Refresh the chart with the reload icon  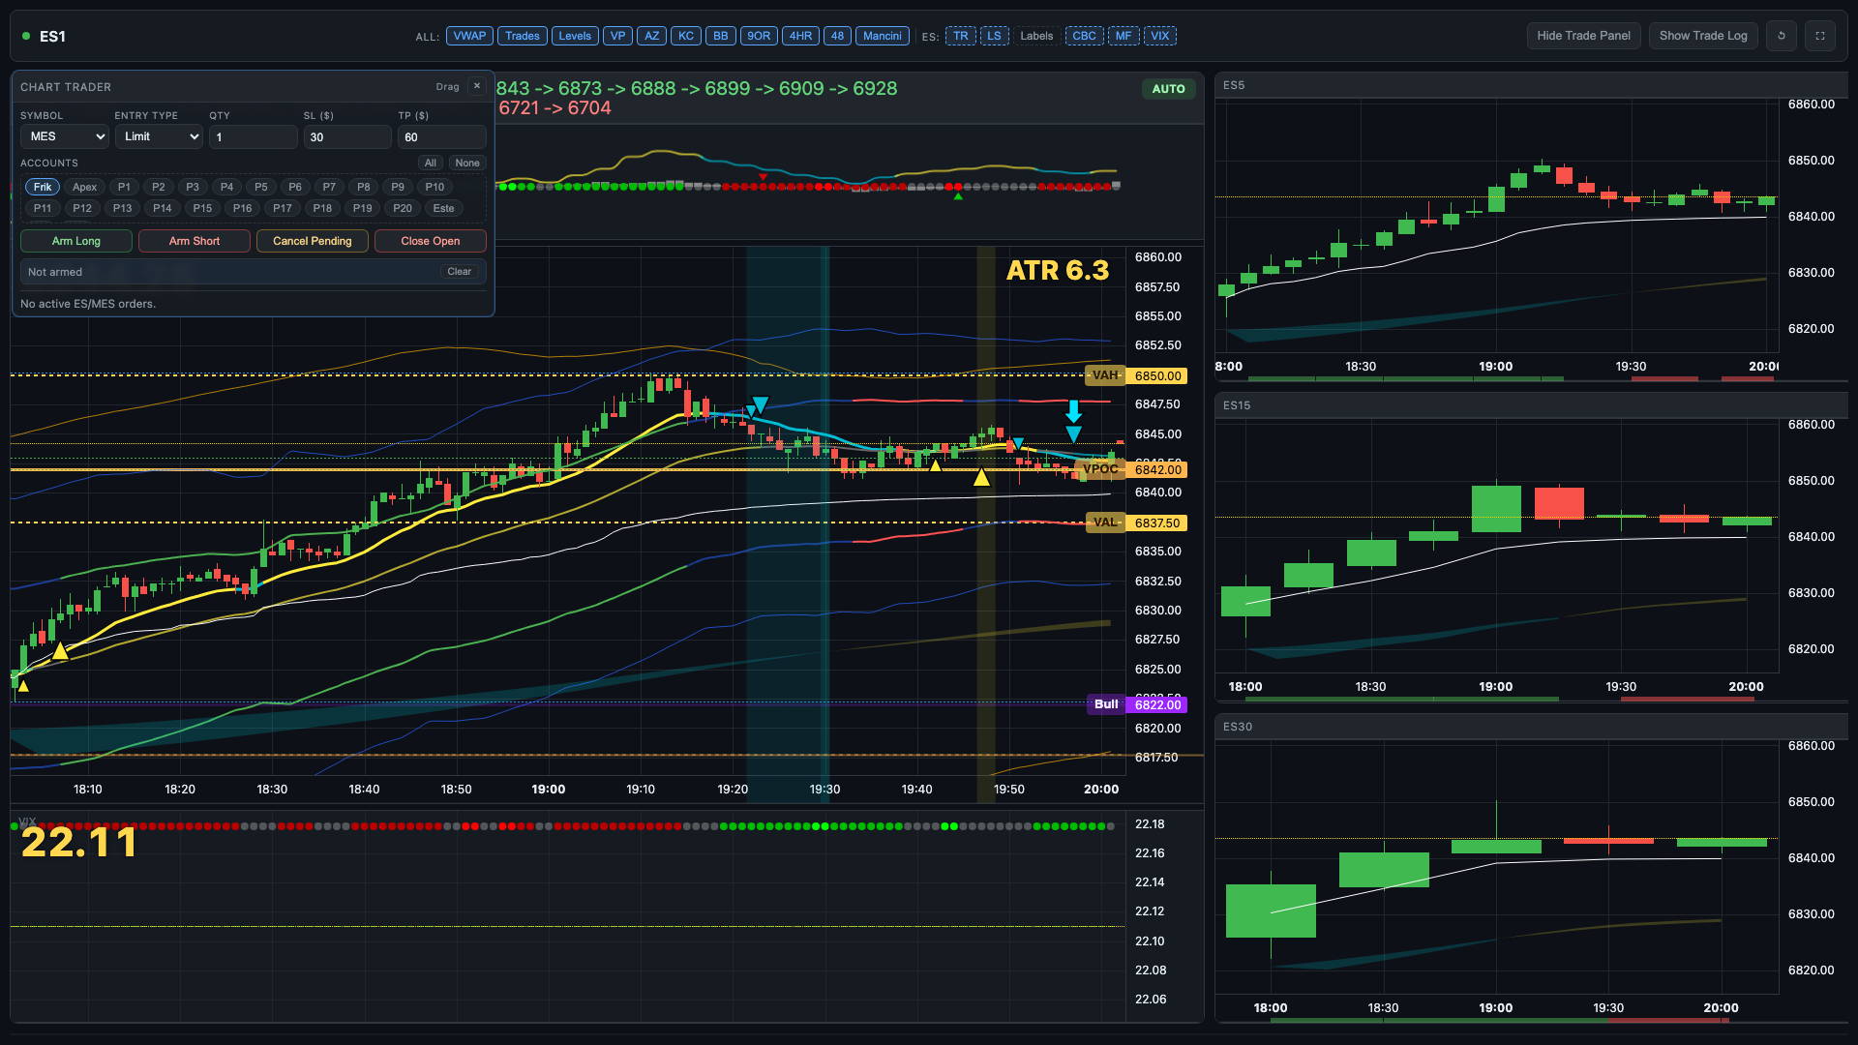1782,36
